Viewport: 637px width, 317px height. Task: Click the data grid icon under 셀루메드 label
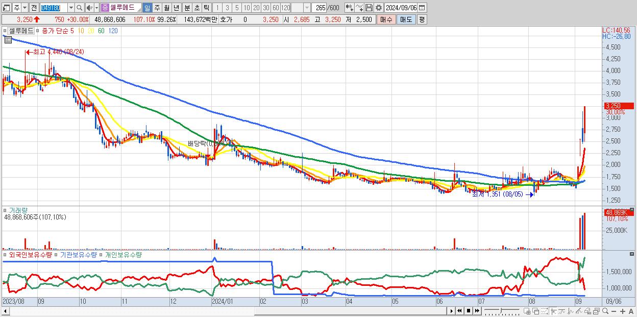click(x=8, y=40)
